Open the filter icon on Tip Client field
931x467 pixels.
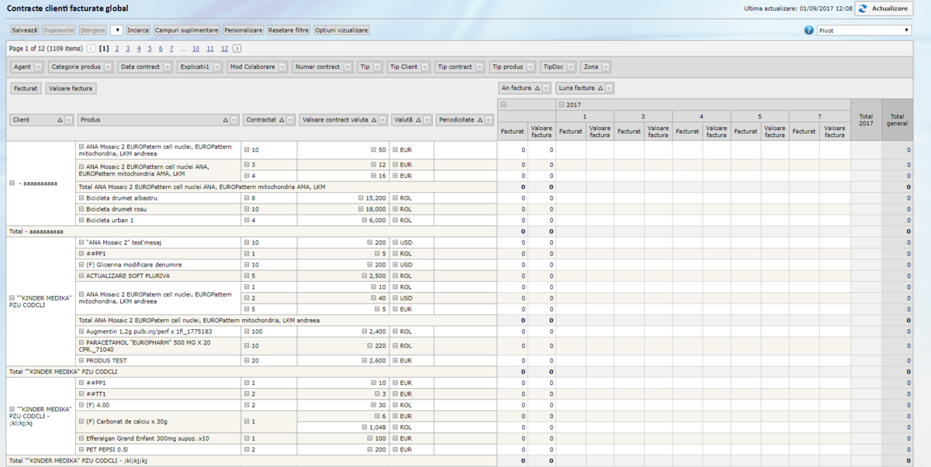425,67
